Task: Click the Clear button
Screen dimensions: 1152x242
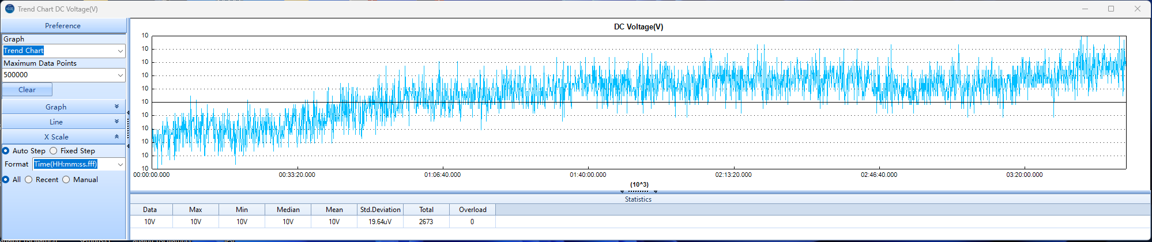Action: pos(27,90)
